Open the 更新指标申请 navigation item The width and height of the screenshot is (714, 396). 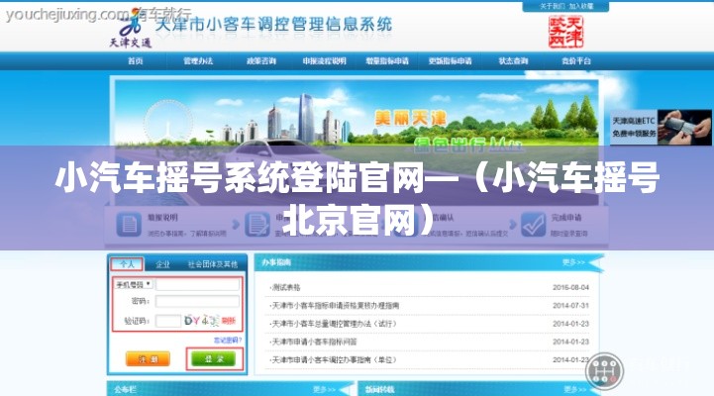pos(450,61)
